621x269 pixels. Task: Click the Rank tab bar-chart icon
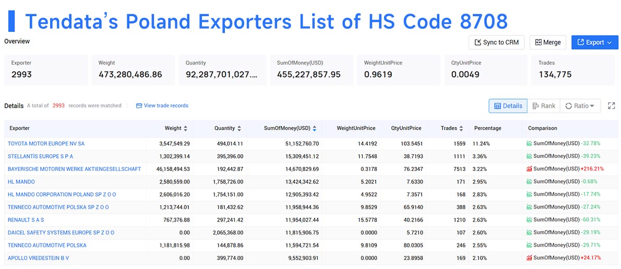(536, 106)
